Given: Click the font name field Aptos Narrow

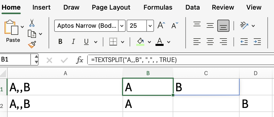Looking at the screenshot, I should [x=87, y=26].
